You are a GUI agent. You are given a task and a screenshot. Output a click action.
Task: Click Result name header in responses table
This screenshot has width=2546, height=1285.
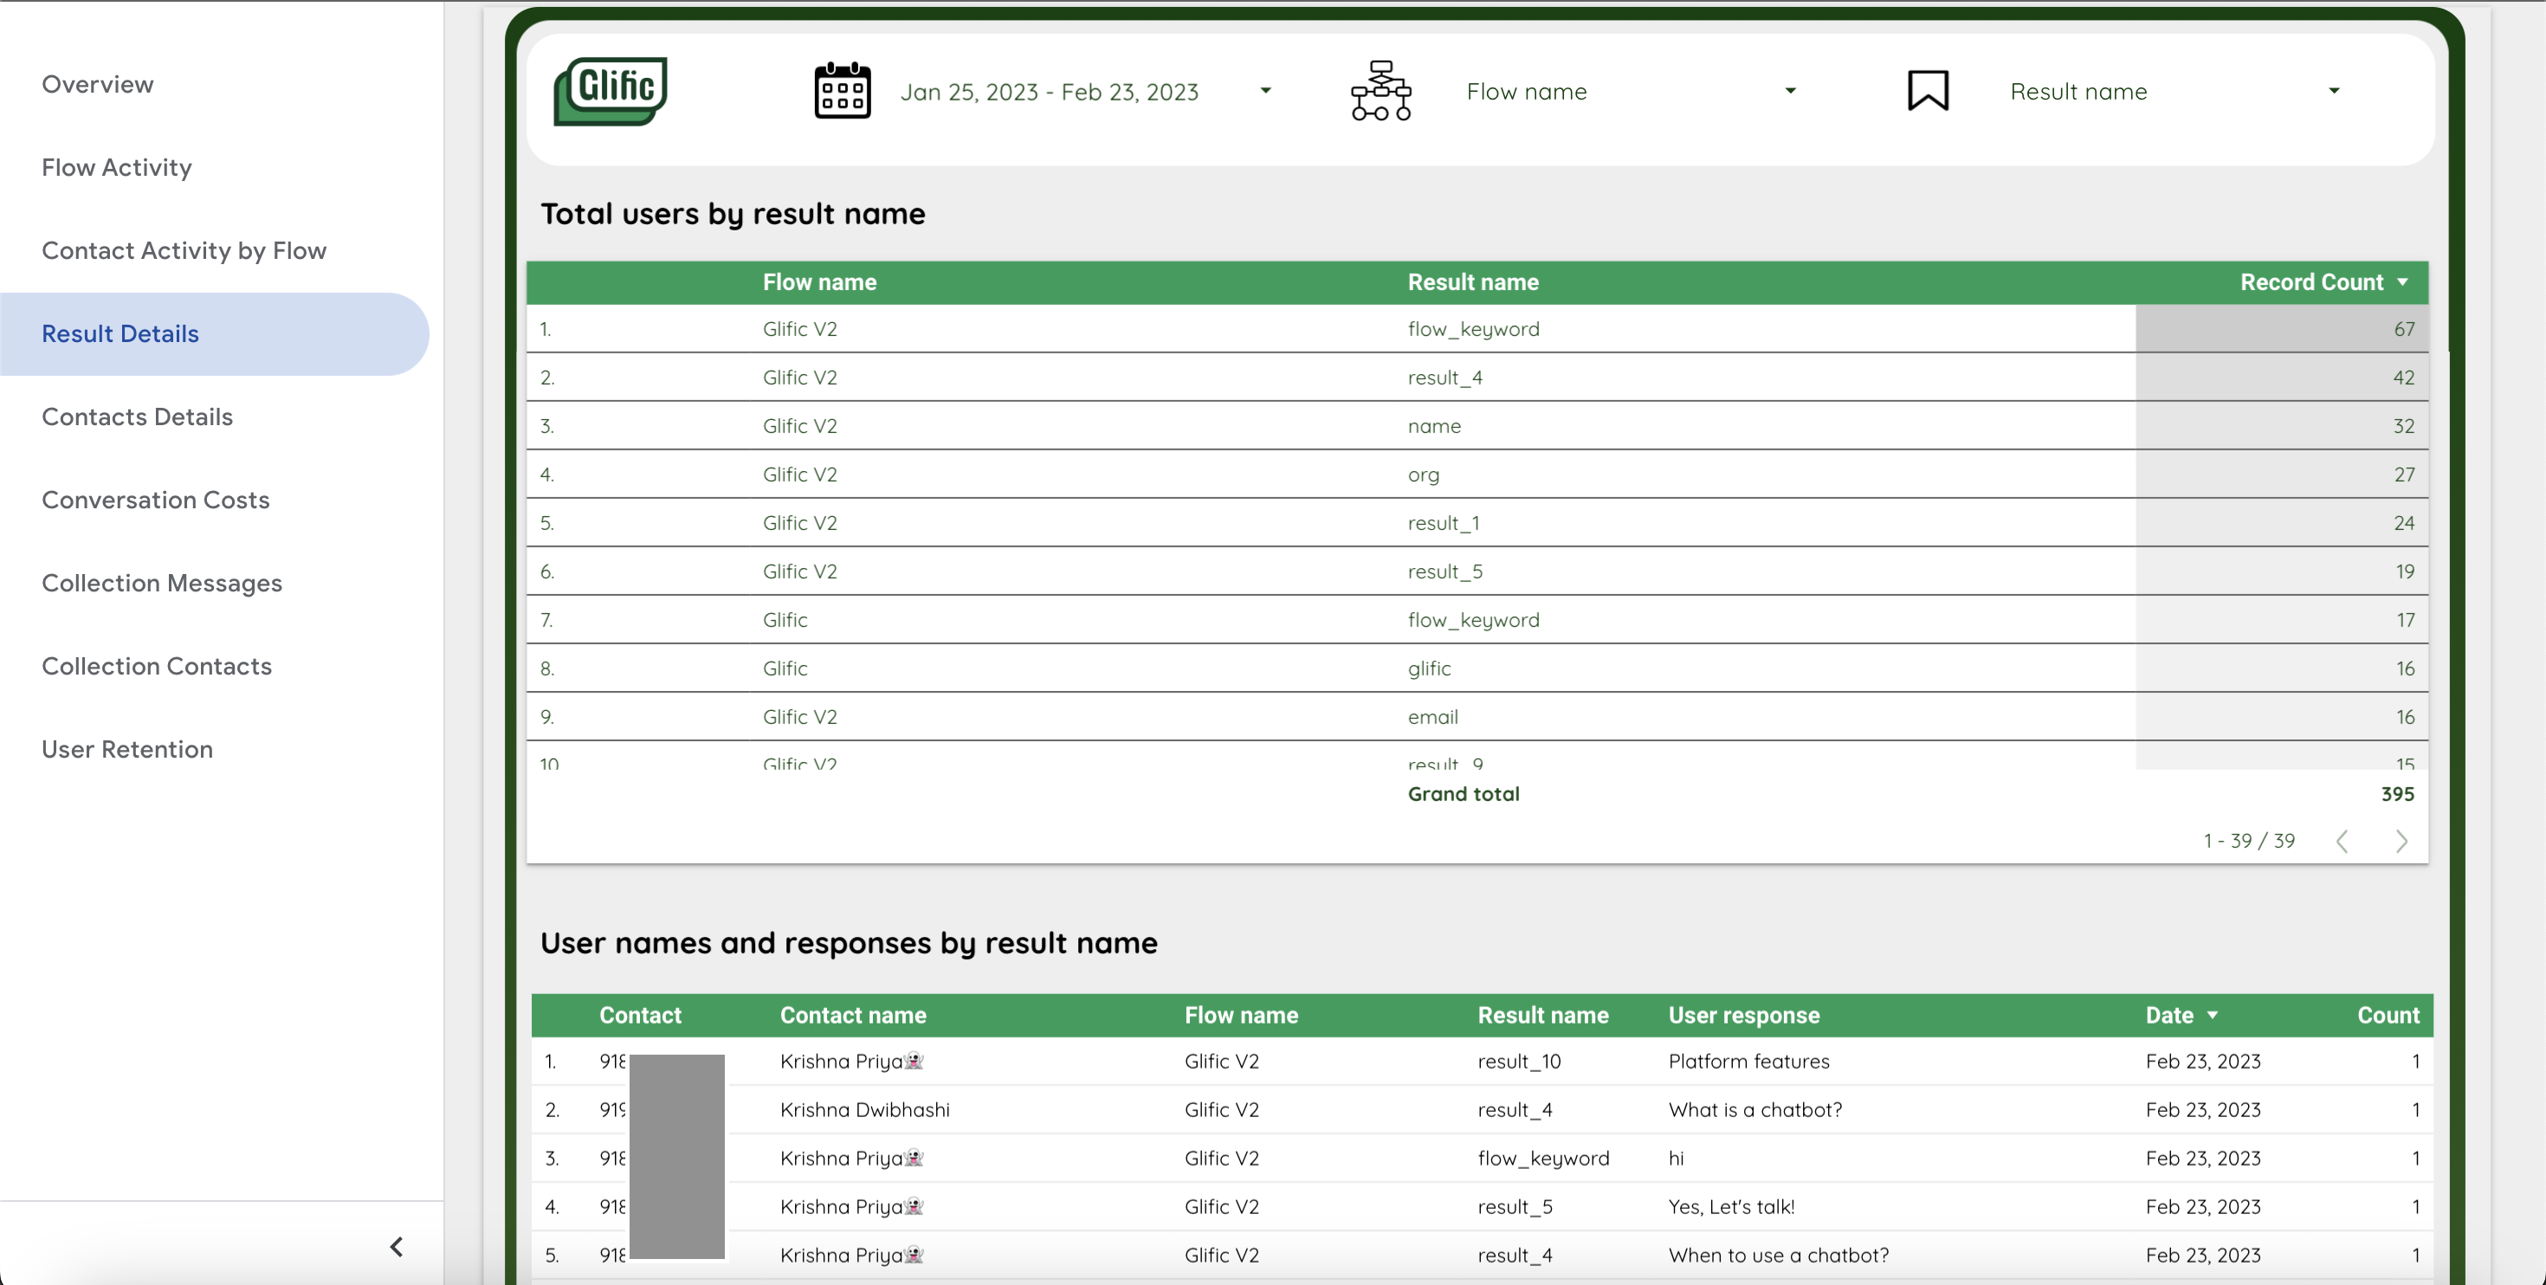pos(1543,1015)
